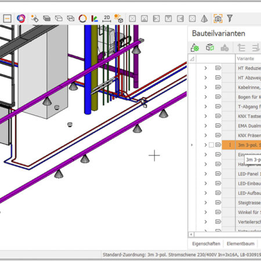261x261 pixels.
Task: Select the HT Reduzie variant text
Action: click(249, 68)
